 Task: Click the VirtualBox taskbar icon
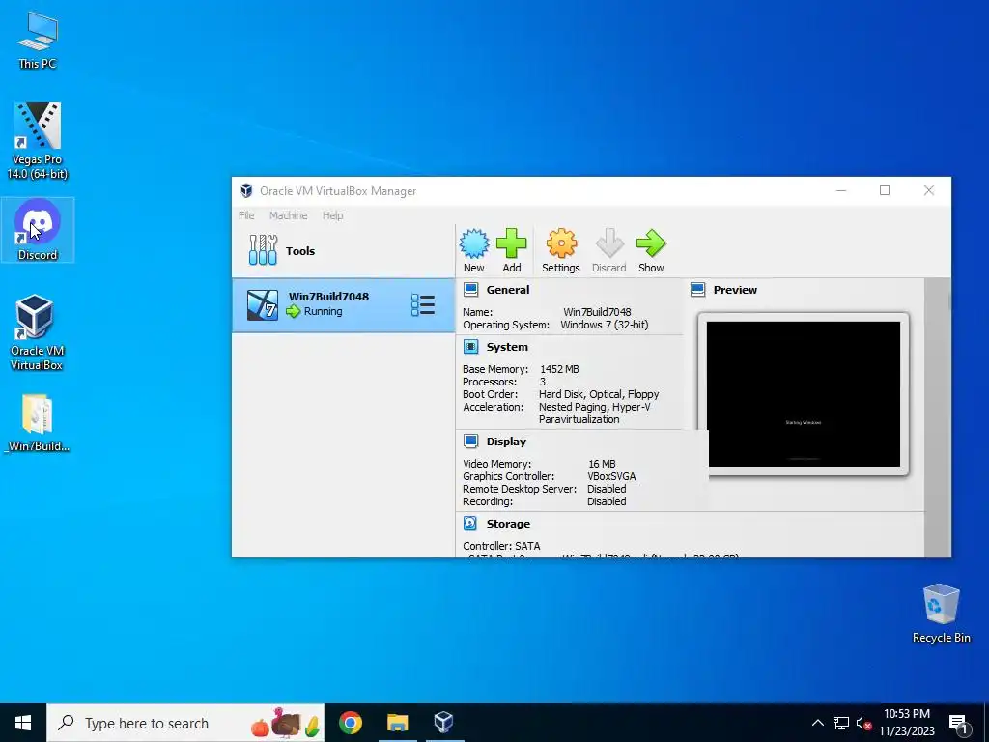tap(444, 723)
